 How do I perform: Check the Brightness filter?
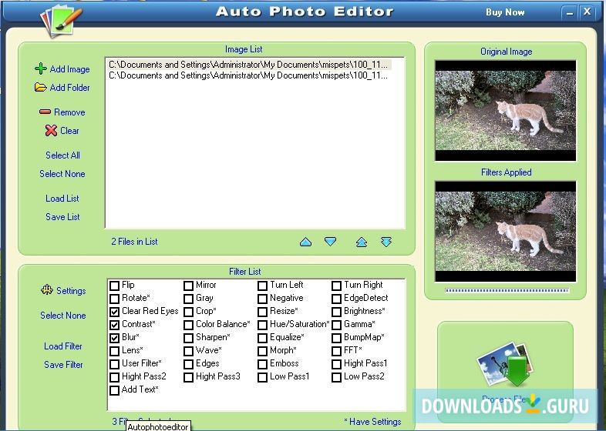(x=337, y=312)
